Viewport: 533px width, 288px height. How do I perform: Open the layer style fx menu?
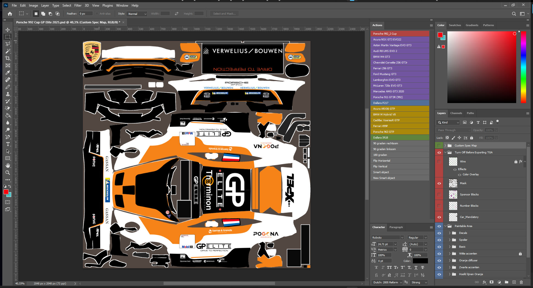484,282
